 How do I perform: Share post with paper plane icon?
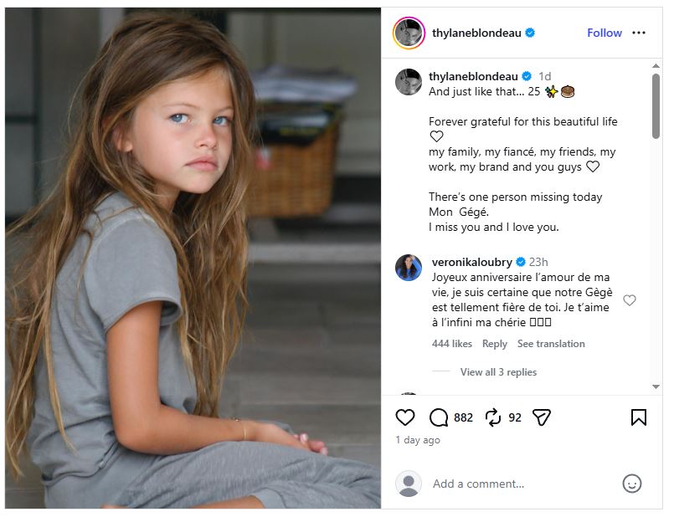(542, 417)
